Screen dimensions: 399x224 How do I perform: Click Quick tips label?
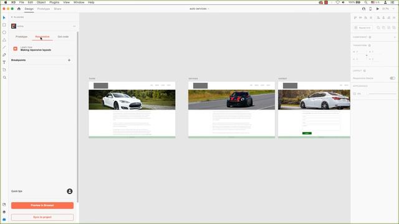click(x=17, y=191)
